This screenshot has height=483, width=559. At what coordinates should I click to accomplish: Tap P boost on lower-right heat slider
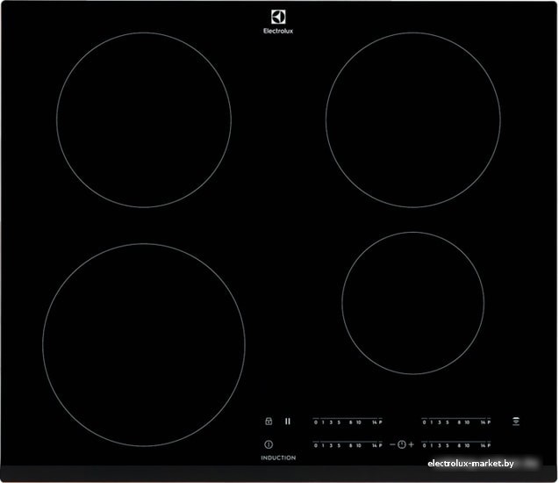click(x=489, y=445)
